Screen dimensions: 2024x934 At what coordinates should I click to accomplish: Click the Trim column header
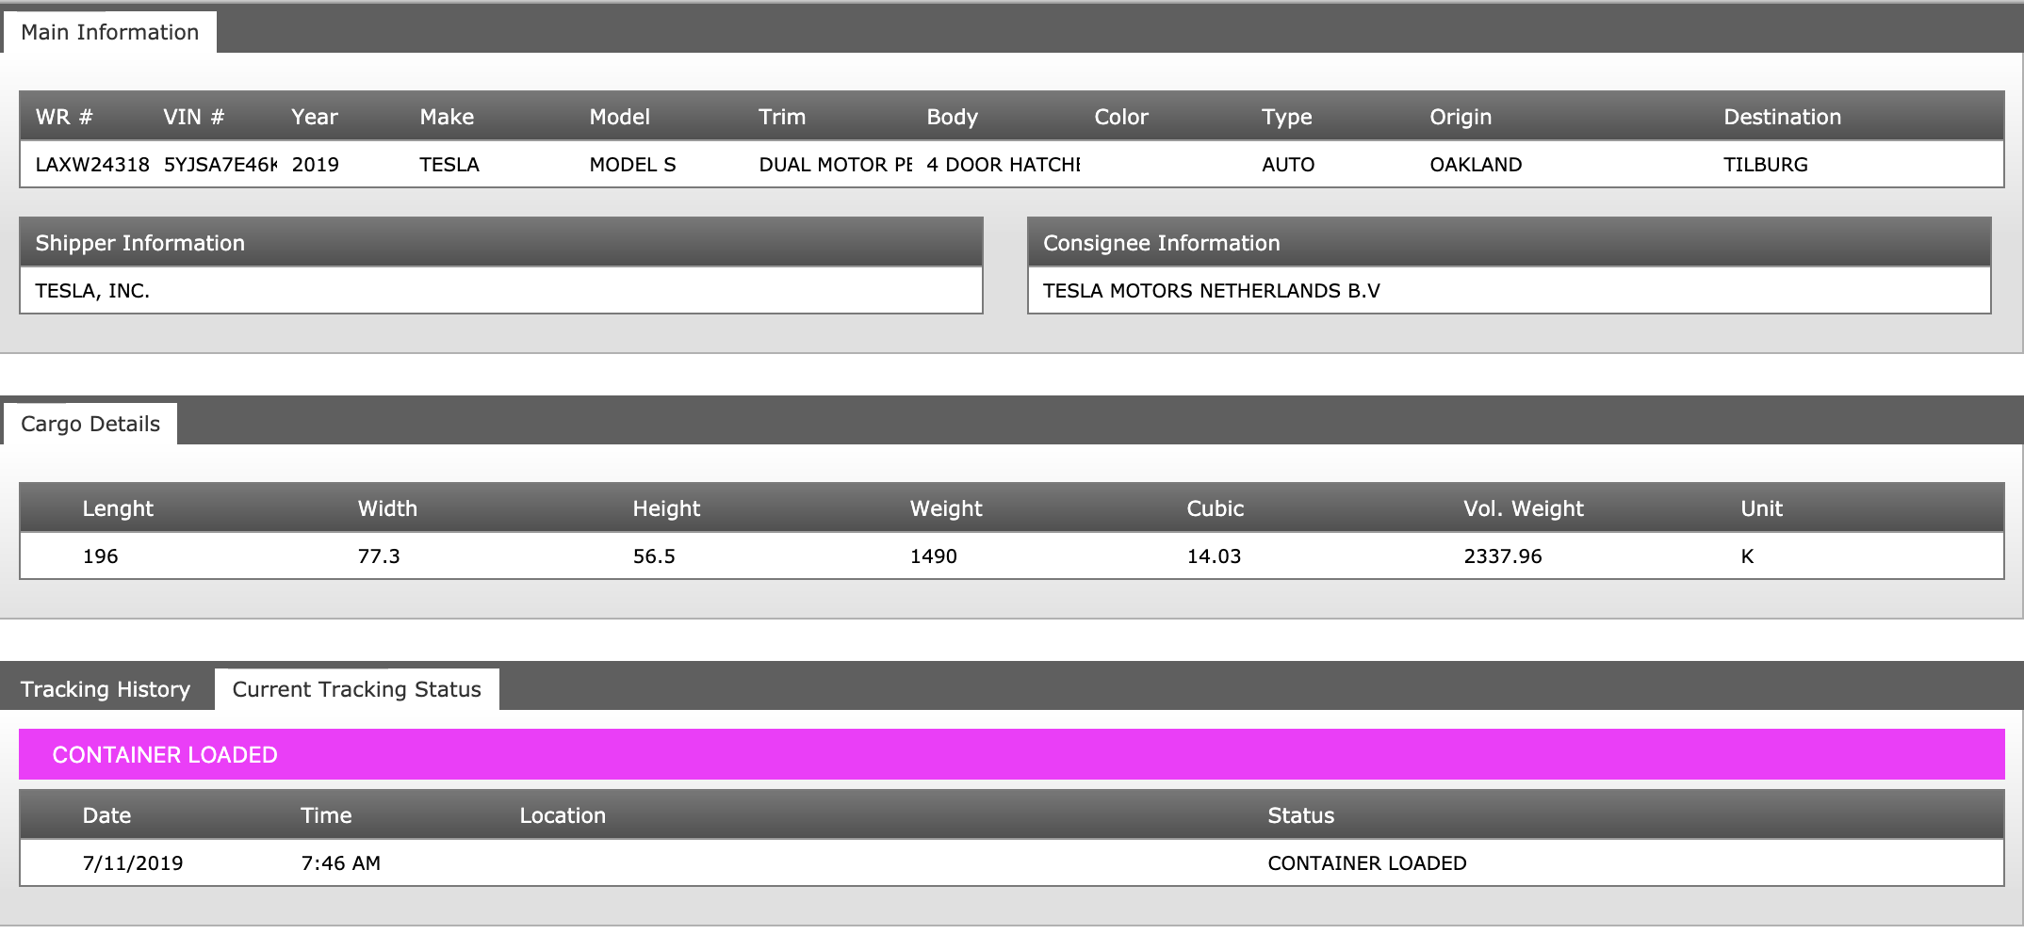(782, 117)
